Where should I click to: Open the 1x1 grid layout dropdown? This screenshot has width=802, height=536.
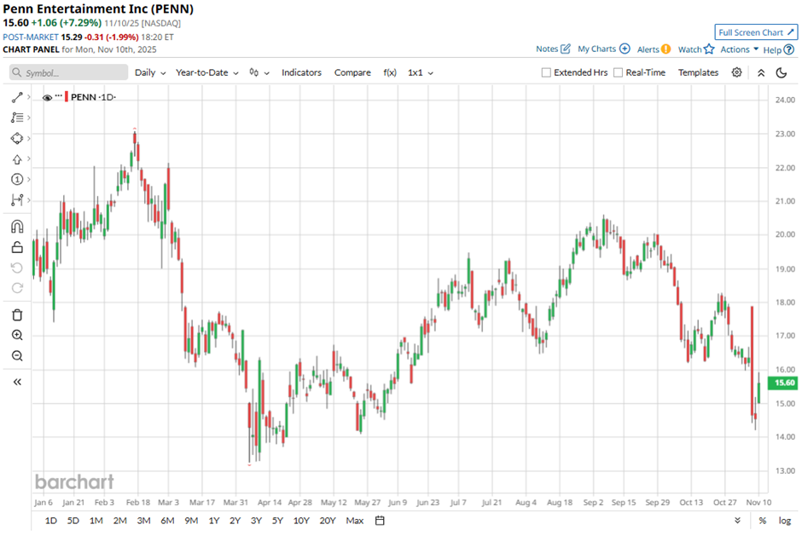coord(421,72)
